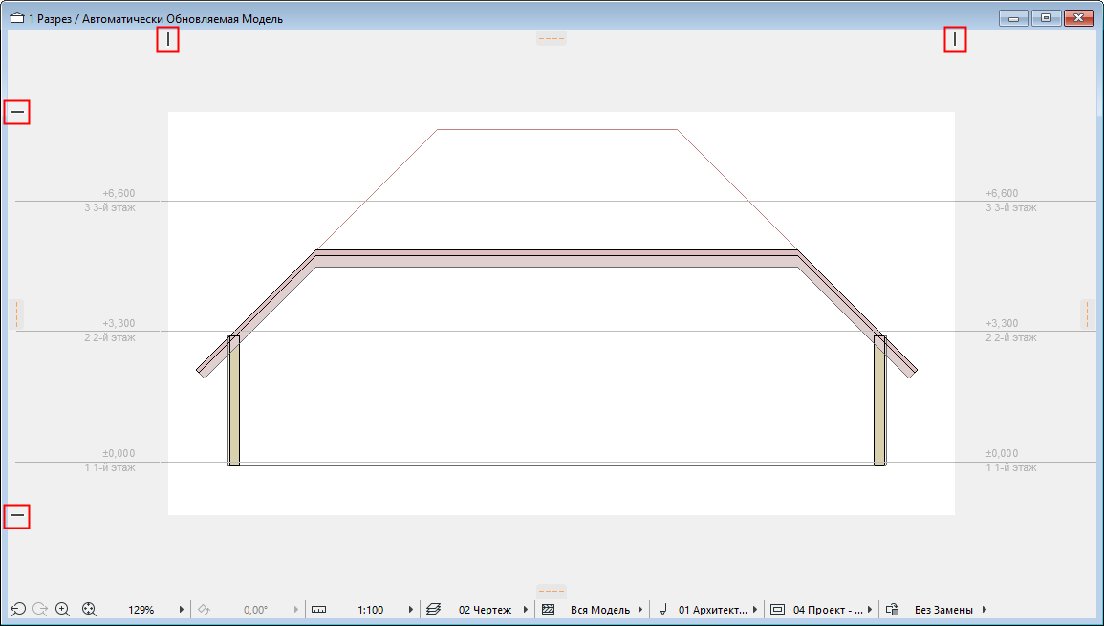The height and width of the screenshot is (626, 1104).
Task: Open the zoom percentage arrow after 129%
Action: [x=182, y=609]
